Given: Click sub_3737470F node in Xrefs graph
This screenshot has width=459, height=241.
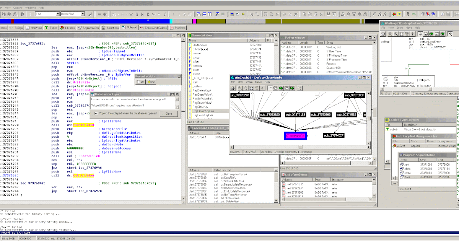Looking at the screenshot, I should [334, 135].
